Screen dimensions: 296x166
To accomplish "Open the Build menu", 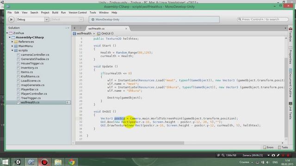I will (x=55, y=12).
